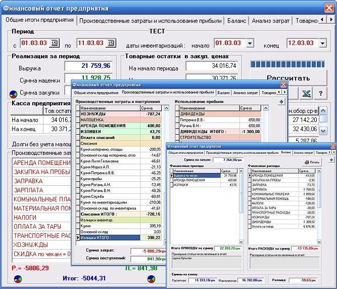Click the Печать button
Image resolution: width=337 pixels, height=289 pixels.
tap(312, 162)
